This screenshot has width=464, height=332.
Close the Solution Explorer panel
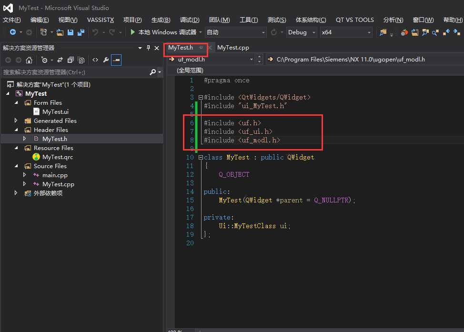(x=157, y=48)
